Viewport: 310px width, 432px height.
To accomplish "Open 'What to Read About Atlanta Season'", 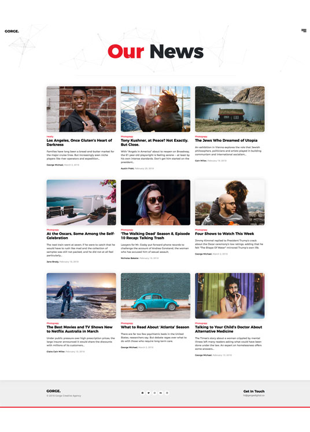I will [x=155, y=327].
